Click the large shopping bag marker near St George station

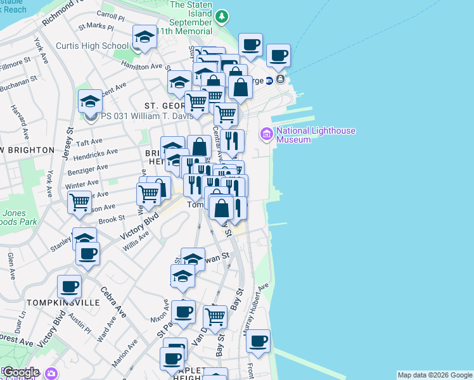click(x=240, y=89)
